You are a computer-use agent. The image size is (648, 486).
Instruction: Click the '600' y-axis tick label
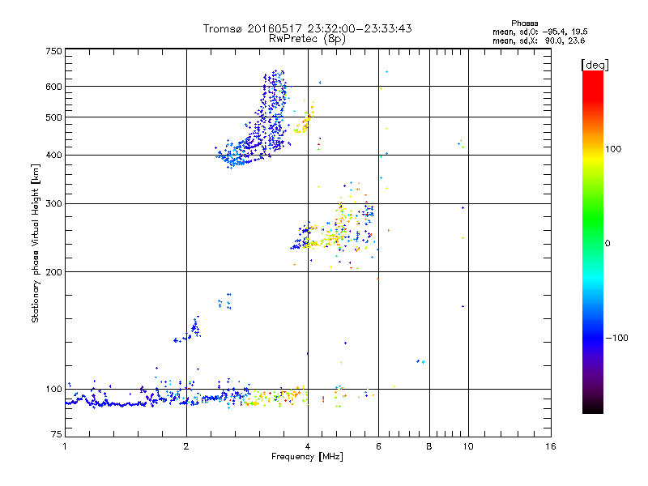53,87
